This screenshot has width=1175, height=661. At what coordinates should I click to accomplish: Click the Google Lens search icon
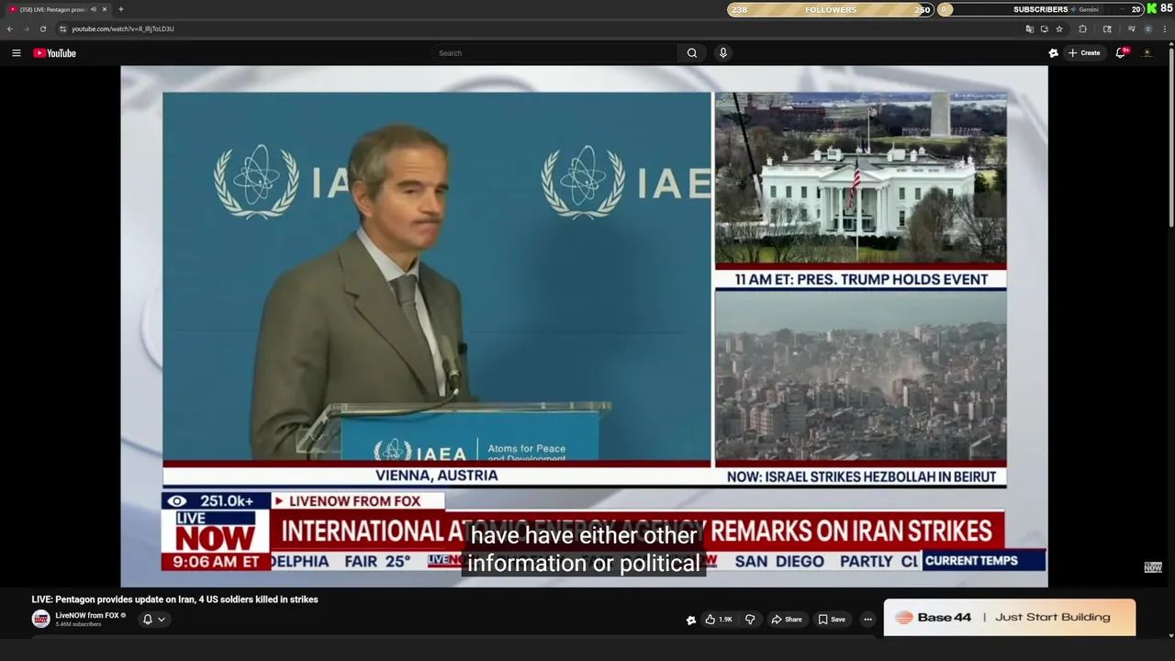1107,28
